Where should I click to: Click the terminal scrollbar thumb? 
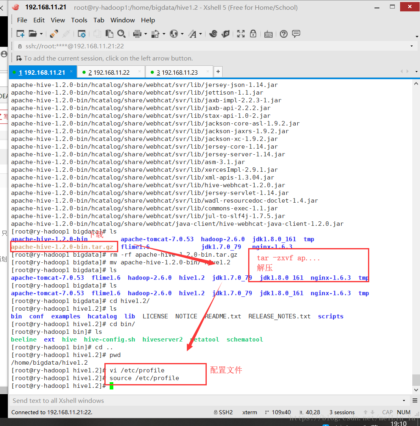[416, 380]
